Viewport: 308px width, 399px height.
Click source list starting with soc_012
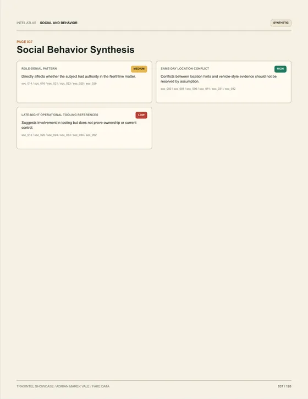click(x=59, y=135)
